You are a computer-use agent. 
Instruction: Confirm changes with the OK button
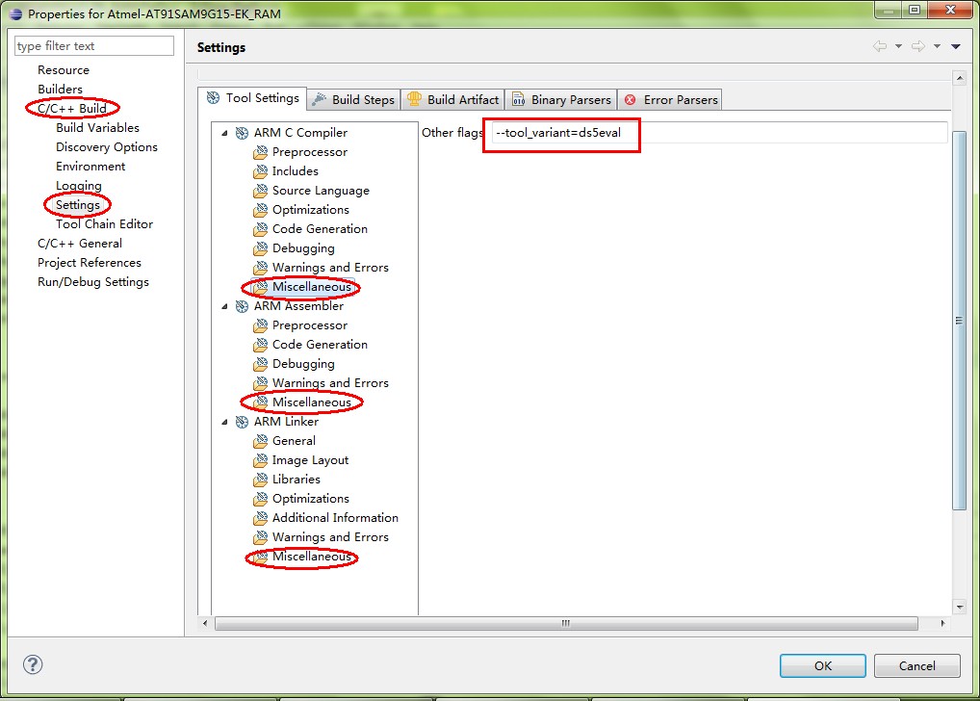point(822,666)
